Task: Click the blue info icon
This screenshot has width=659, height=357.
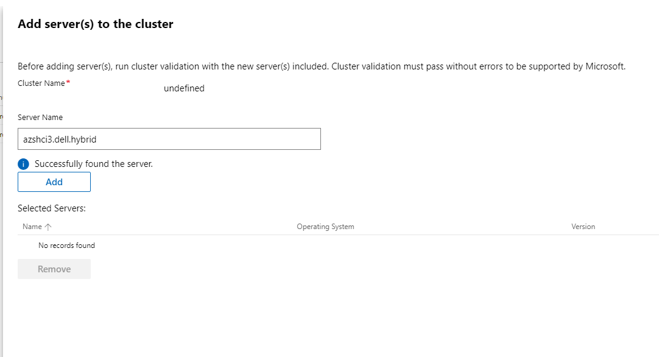Action: pos(24,164)
